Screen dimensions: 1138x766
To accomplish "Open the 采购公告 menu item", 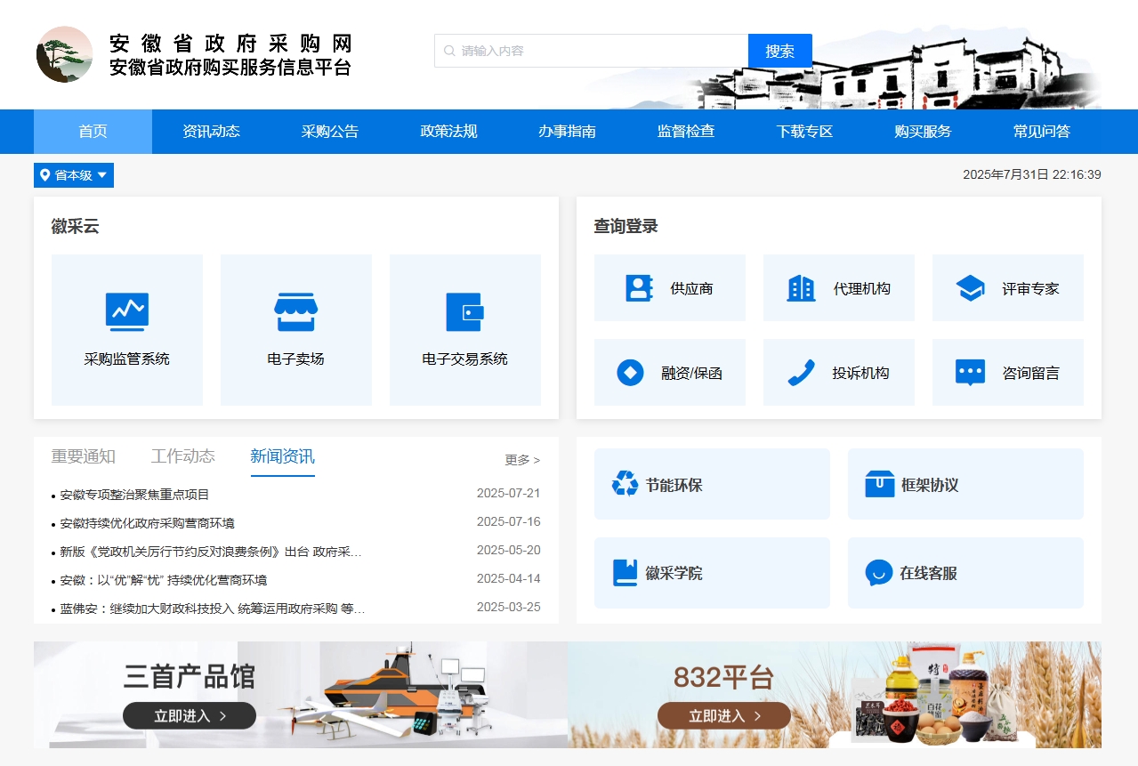I will point(329,131).
